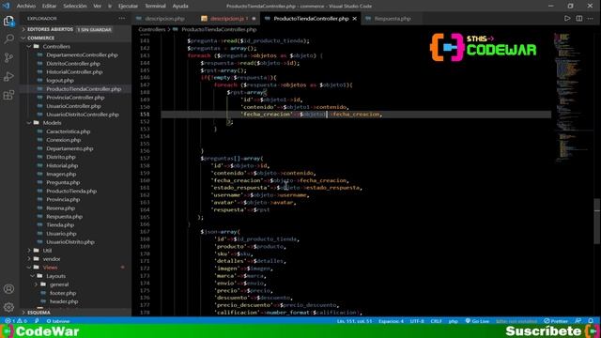601x338 pixels.
Task: Open the notifications bell icon
Action: (x=591, y=321)
